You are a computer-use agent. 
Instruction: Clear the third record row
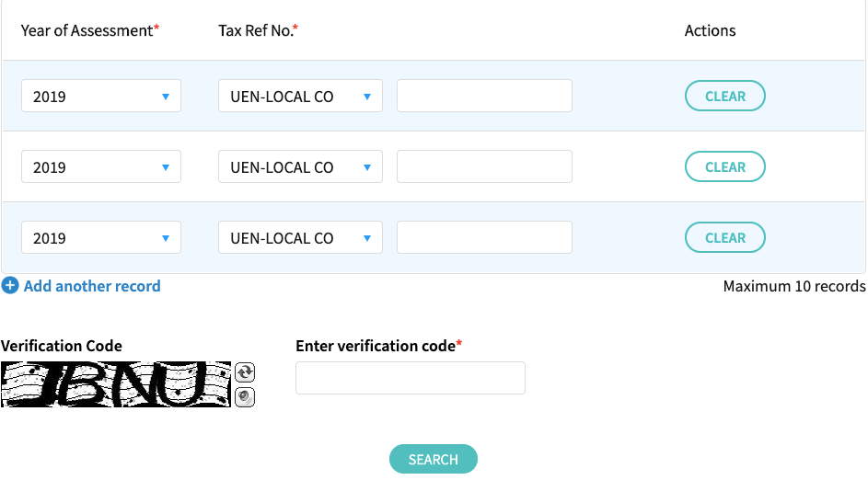pyautogui.click(x=725, y=237)
